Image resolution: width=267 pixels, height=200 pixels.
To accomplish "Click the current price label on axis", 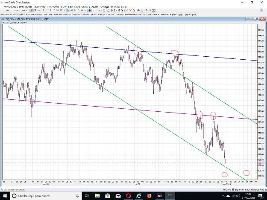I will (261, 163).
